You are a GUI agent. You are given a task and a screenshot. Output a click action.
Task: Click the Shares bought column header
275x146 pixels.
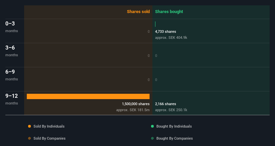point(169,12)
